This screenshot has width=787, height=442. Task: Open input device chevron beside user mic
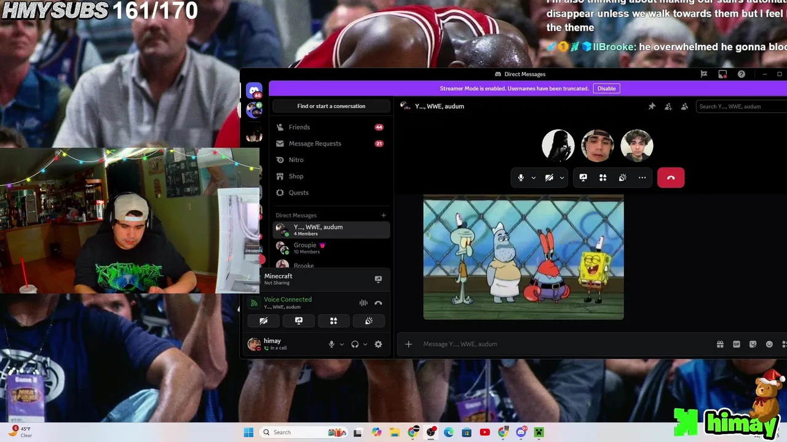coord(342,344)
